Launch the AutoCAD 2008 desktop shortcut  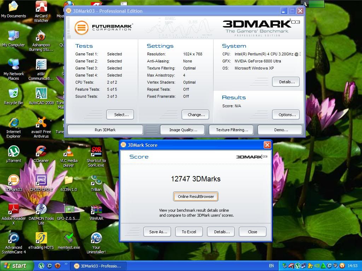pos(41,96)
